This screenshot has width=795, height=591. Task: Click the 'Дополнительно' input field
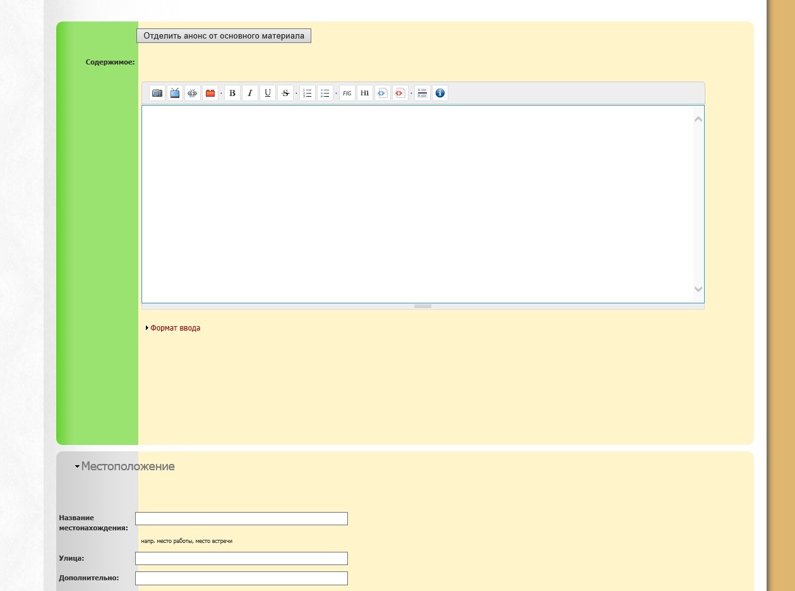pyautogui.click(x=241, y=578)
